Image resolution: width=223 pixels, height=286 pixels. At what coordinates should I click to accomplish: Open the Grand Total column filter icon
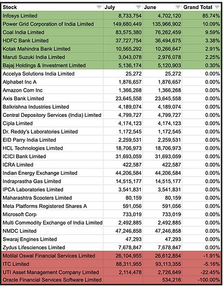[x=217, y=7]
